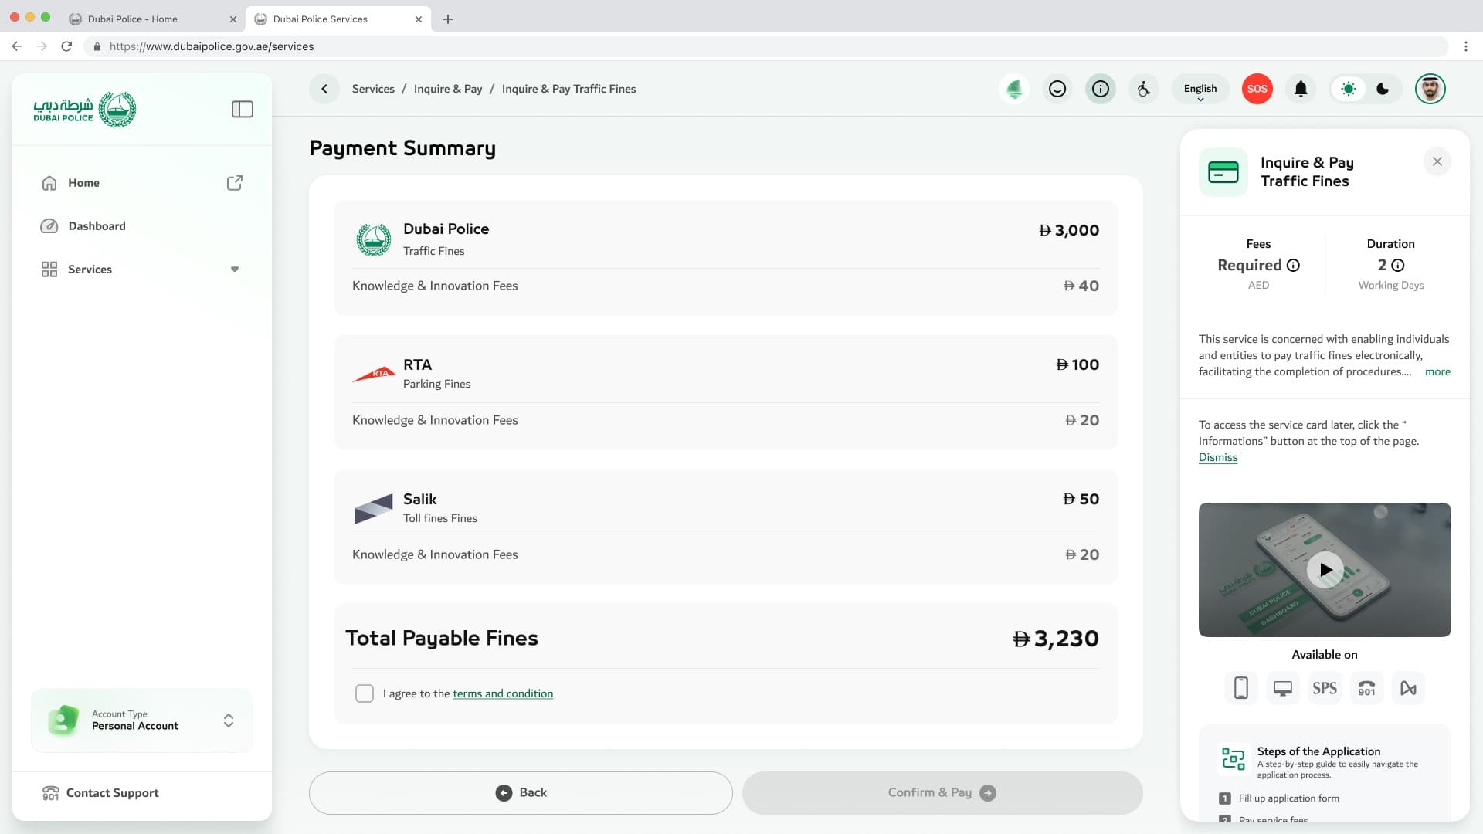The height and width of the screenshot is (834, 1483).
Task: Open Contact Support
Action: (x=100, y=793)
